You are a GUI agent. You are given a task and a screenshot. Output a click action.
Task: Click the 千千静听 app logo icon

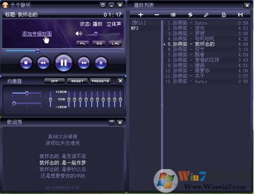tap(5, 5)
